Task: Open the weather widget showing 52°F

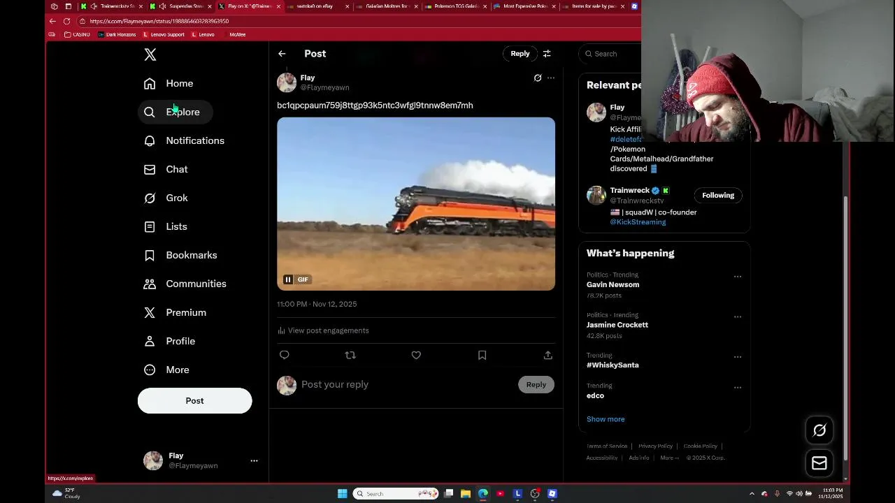Action: coord(66,493)
